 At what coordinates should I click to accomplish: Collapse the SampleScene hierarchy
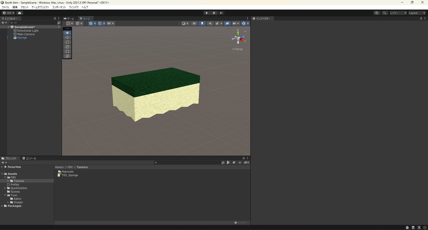[x=8, y=27]
